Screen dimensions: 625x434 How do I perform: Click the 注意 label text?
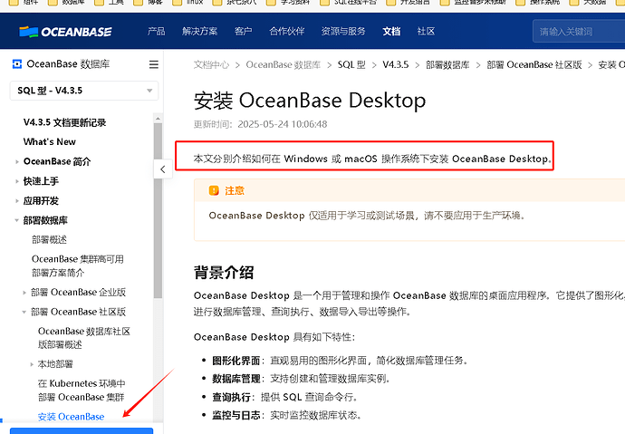(235, 190)
